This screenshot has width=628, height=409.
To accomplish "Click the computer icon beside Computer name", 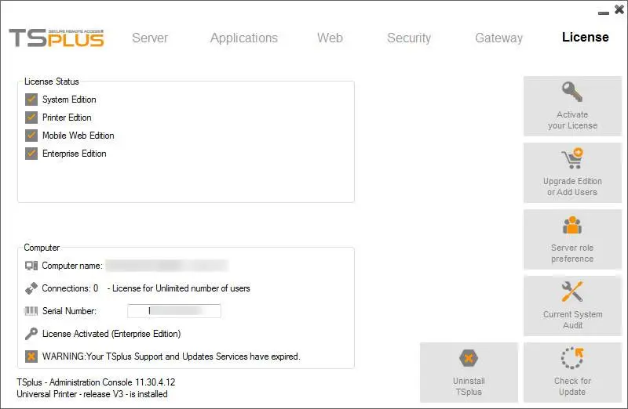I will tap(31, 266).
